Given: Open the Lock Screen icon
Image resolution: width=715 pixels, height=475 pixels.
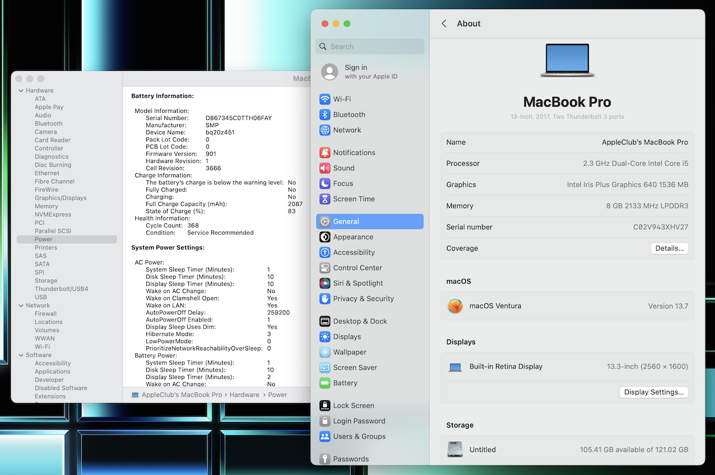Looking at the screenshot, I should (325, 406).
